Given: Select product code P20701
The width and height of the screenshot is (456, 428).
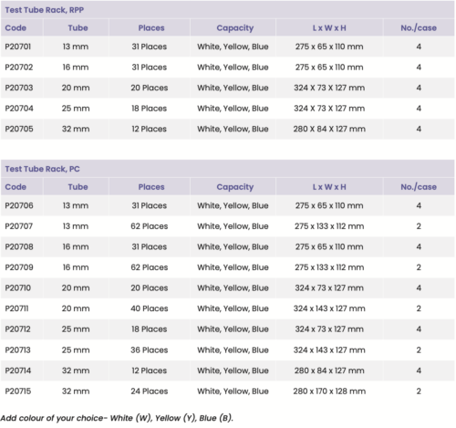Looking at the screenshot, I should 18,47.
